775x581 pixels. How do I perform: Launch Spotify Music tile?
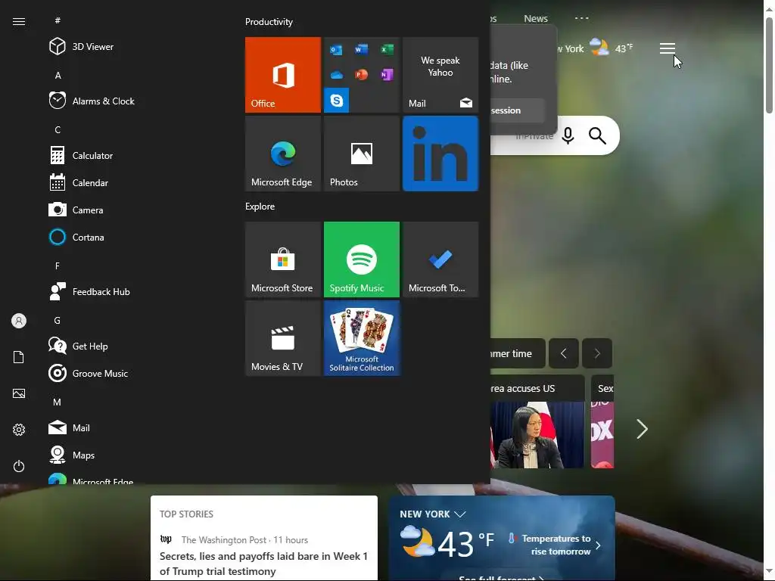pos(361,259)
